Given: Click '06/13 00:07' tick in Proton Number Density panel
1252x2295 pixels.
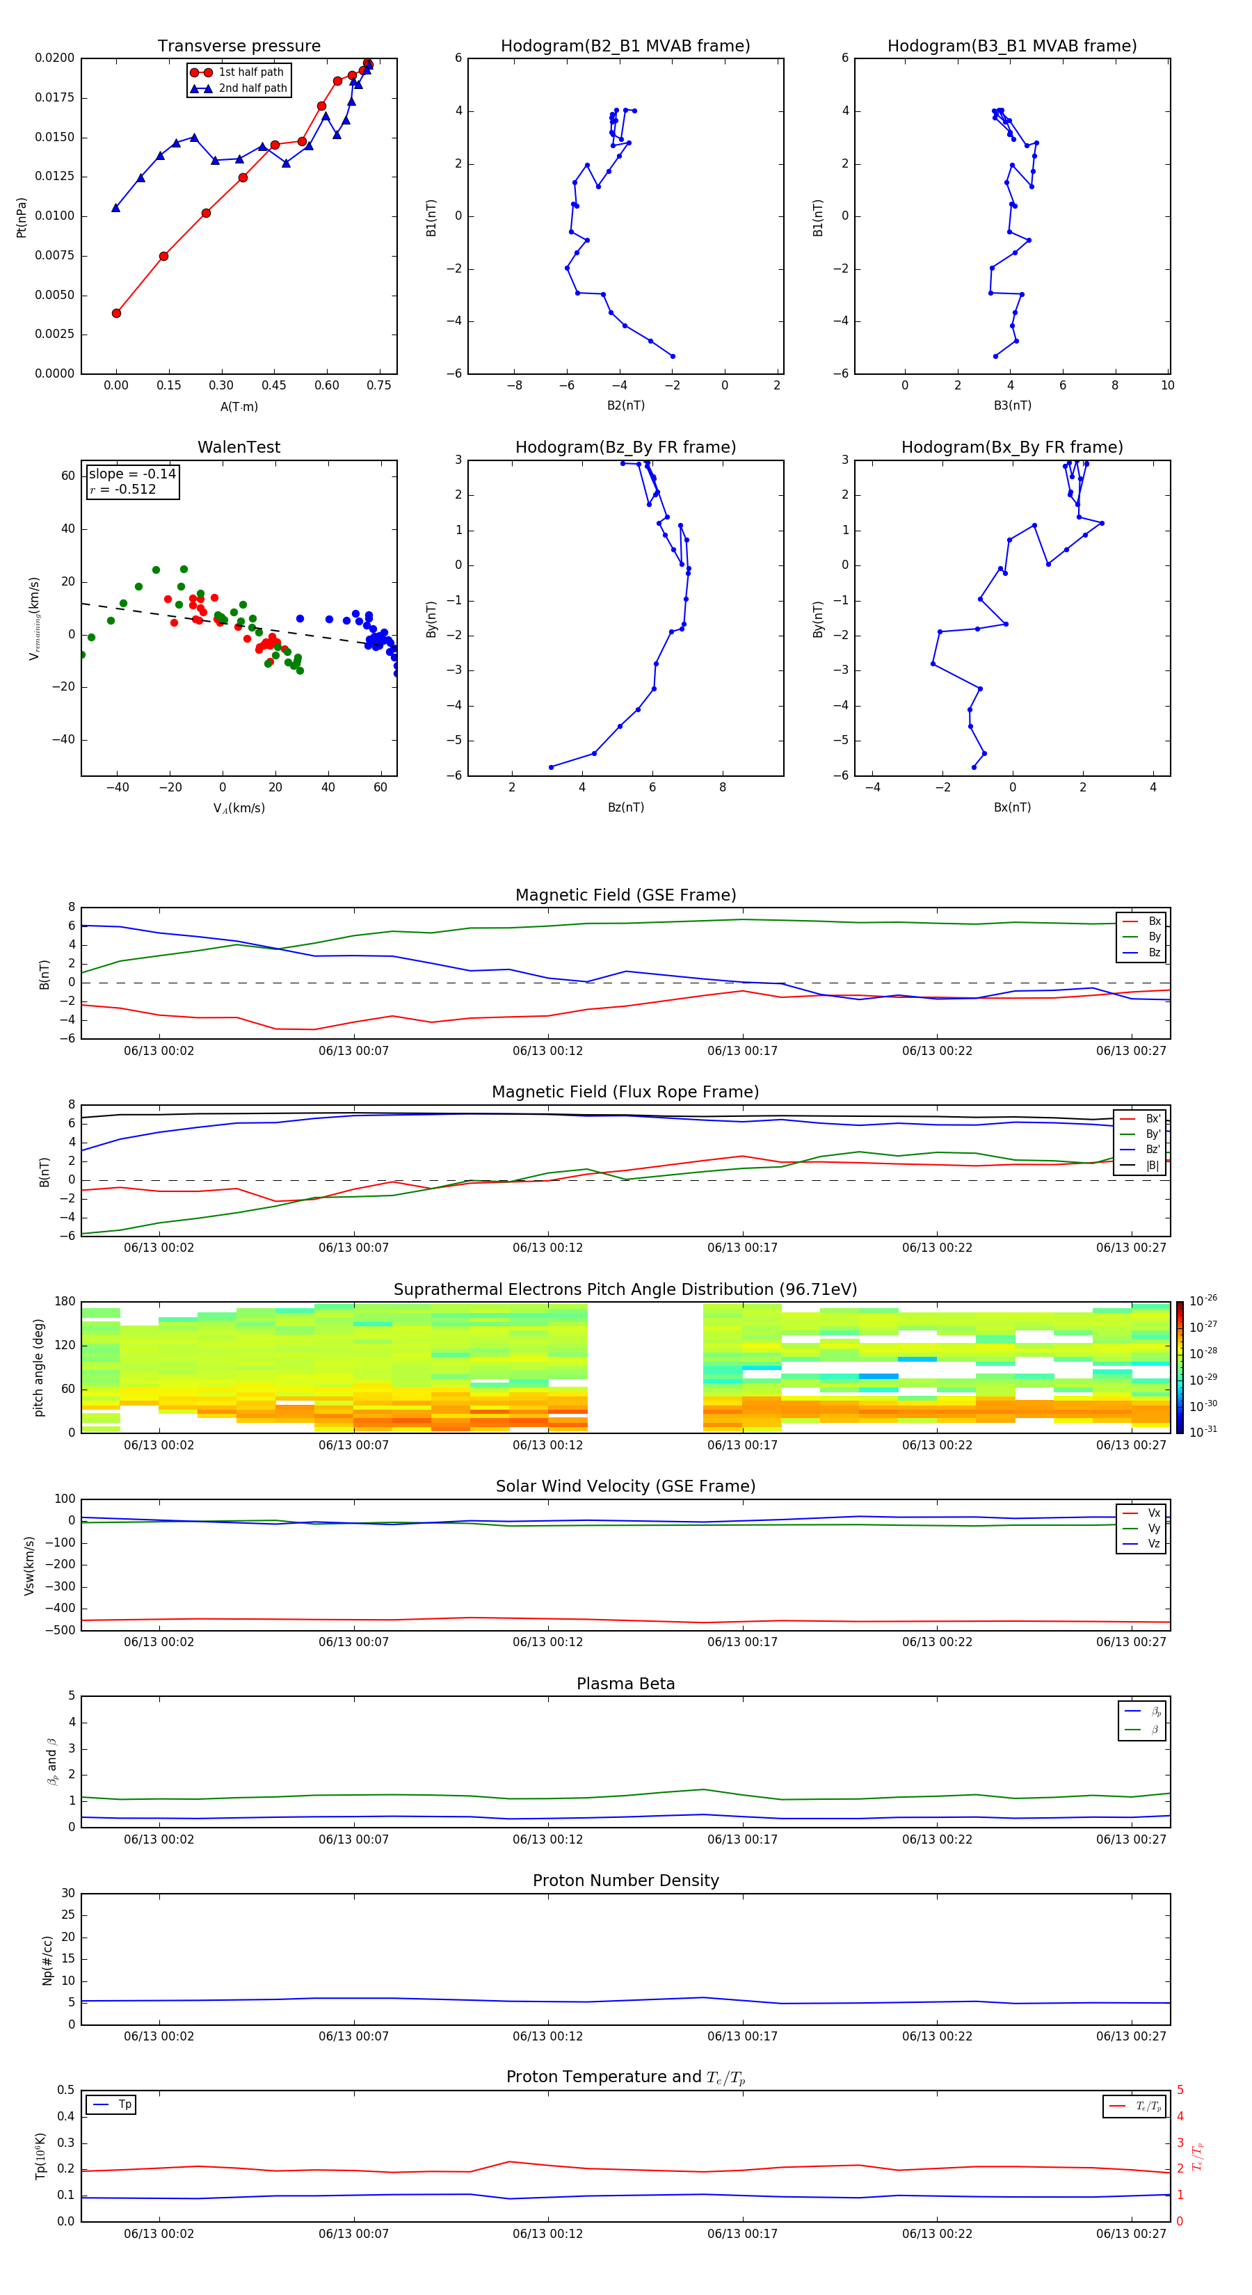Looking at the screenshot, I should (354, 2036).
